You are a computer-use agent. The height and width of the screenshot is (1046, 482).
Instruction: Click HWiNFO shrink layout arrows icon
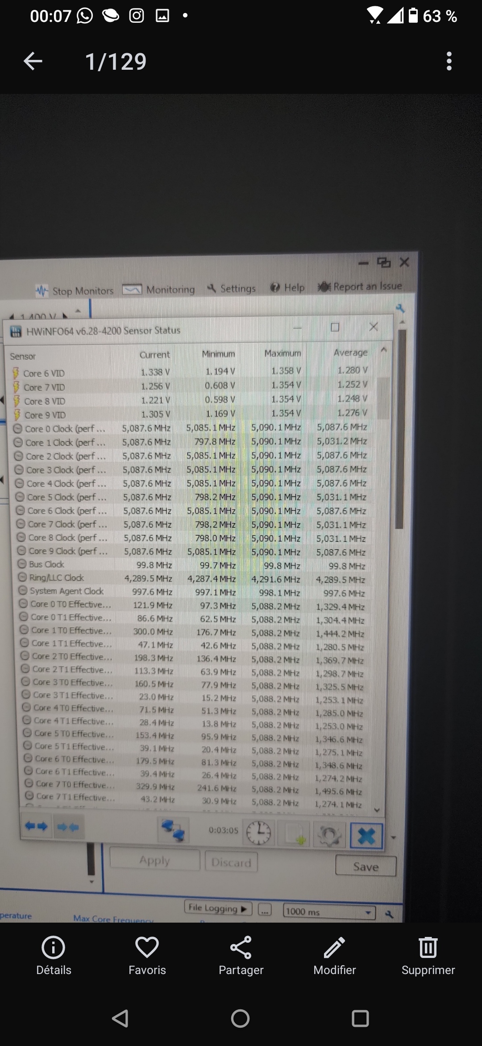pyautogui.click(x=67, y=827)
